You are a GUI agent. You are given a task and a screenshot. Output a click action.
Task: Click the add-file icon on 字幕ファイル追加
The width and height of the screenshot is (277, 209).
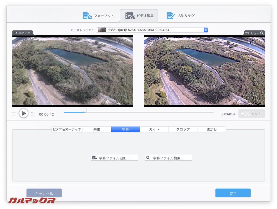pos(94,157)
